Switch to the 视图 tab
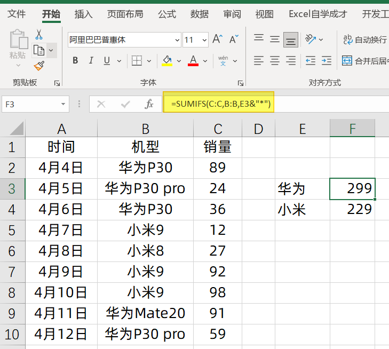The height and width of the screenshot is (349, 389). click(x=265, y=14)
